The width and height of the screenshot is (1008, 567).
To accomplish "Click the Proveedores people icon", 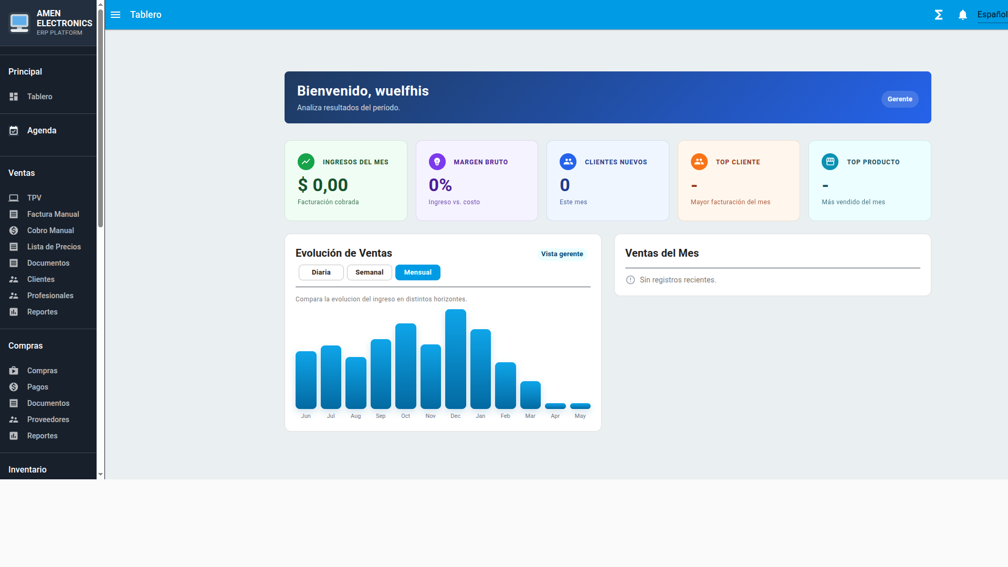I will [14, 419].
